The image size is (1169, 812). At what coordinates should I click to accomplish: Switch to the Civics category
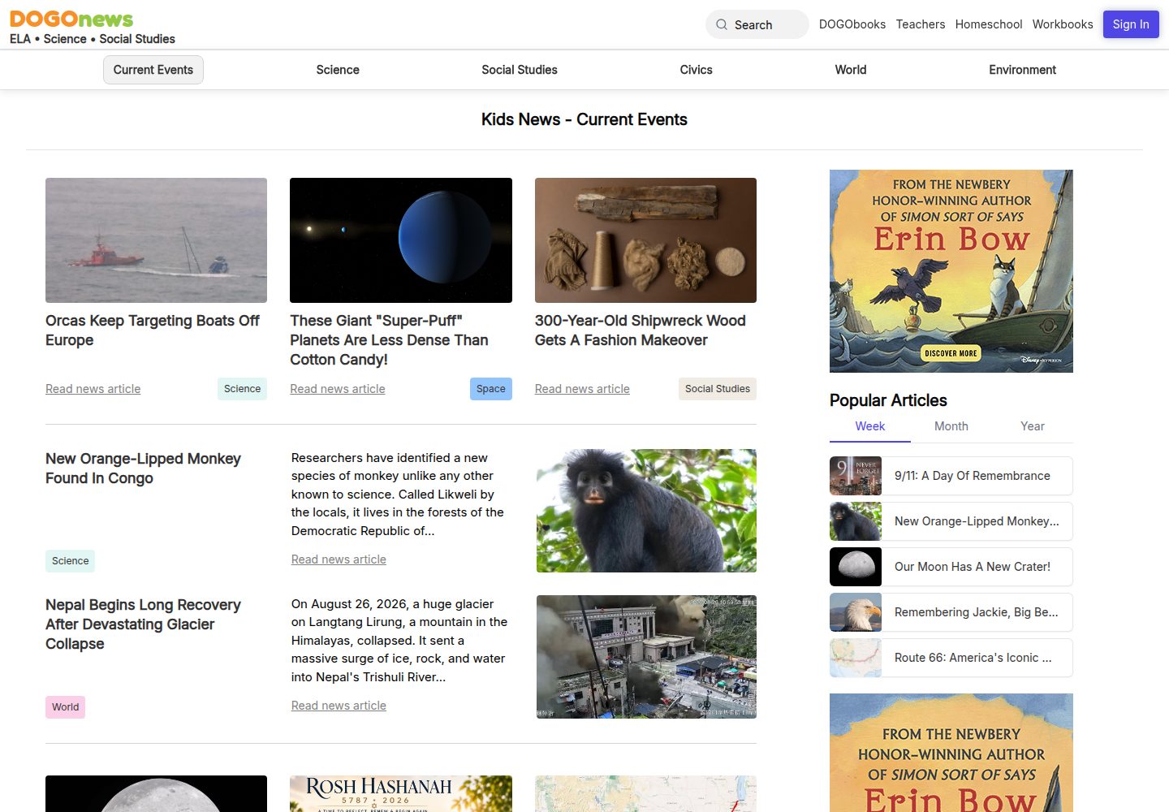[696, 70]
